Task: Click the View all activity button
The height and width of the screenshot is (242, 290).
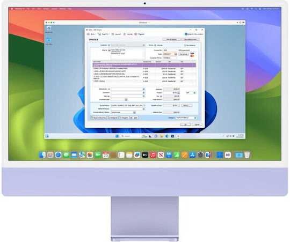Action: [x=171, y=40]
